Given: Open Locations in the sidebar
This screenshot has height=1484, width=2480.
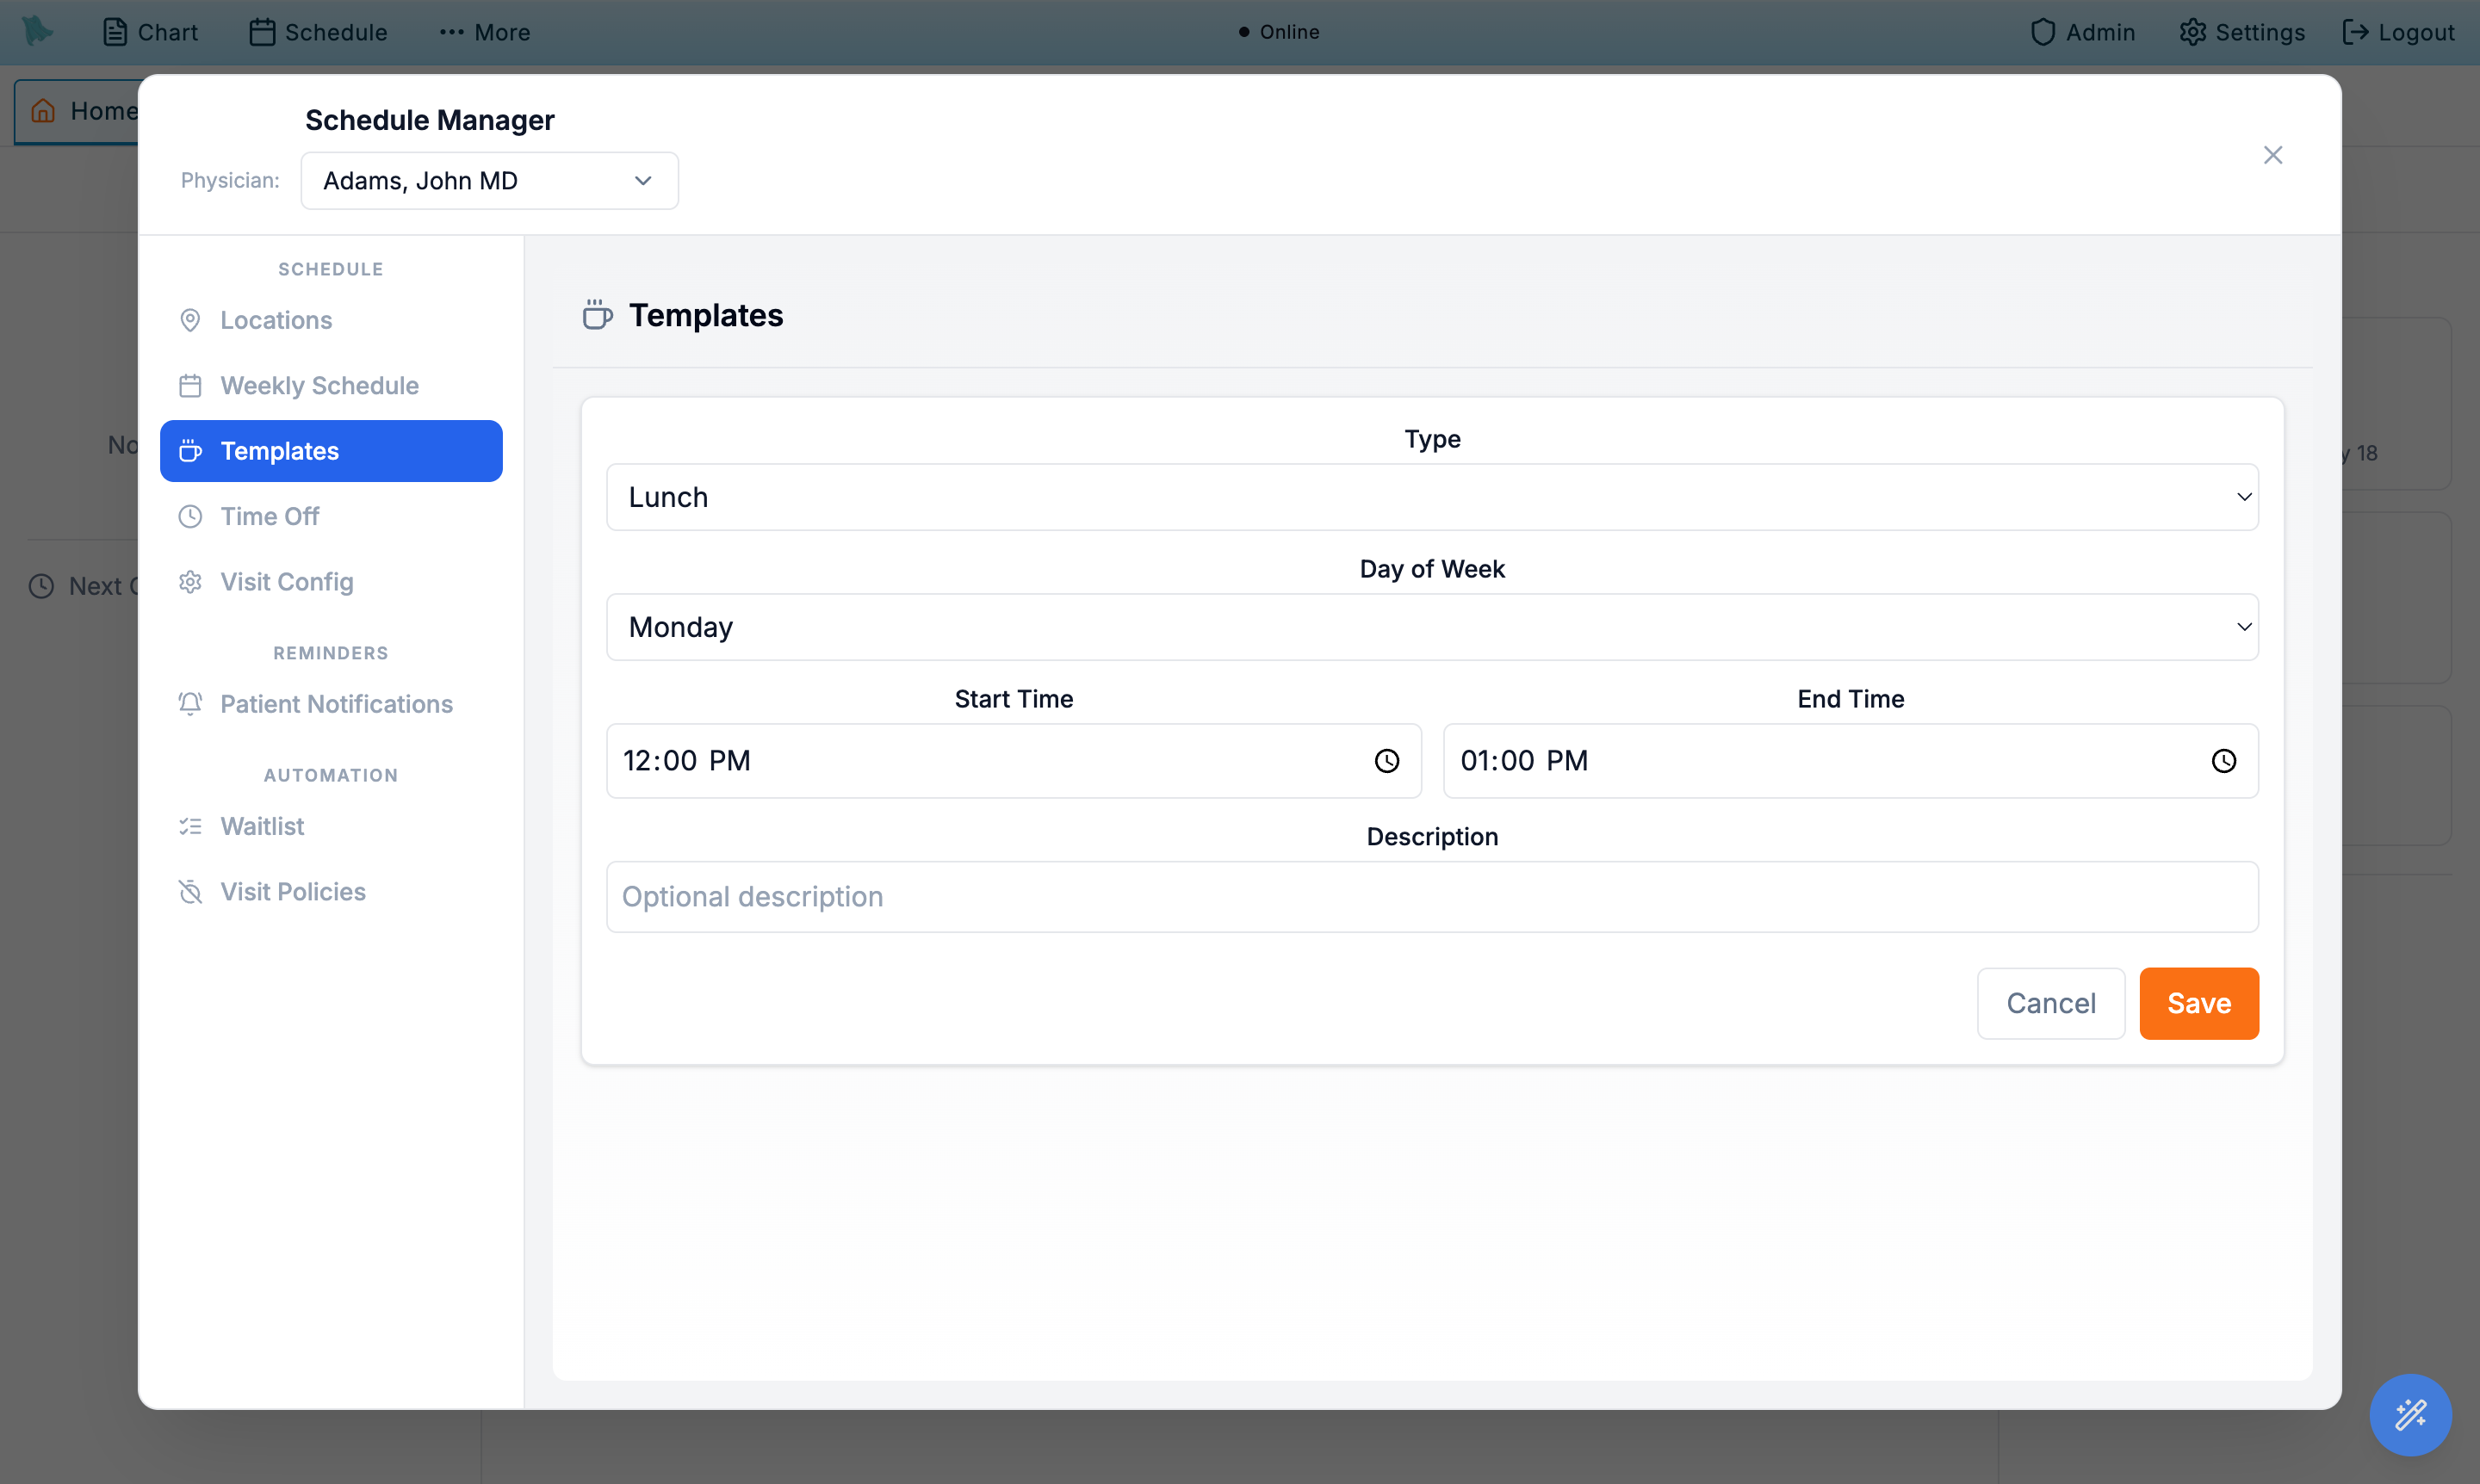Looking at the screenshot, I should pyautogui.click(x=332, y=320).
